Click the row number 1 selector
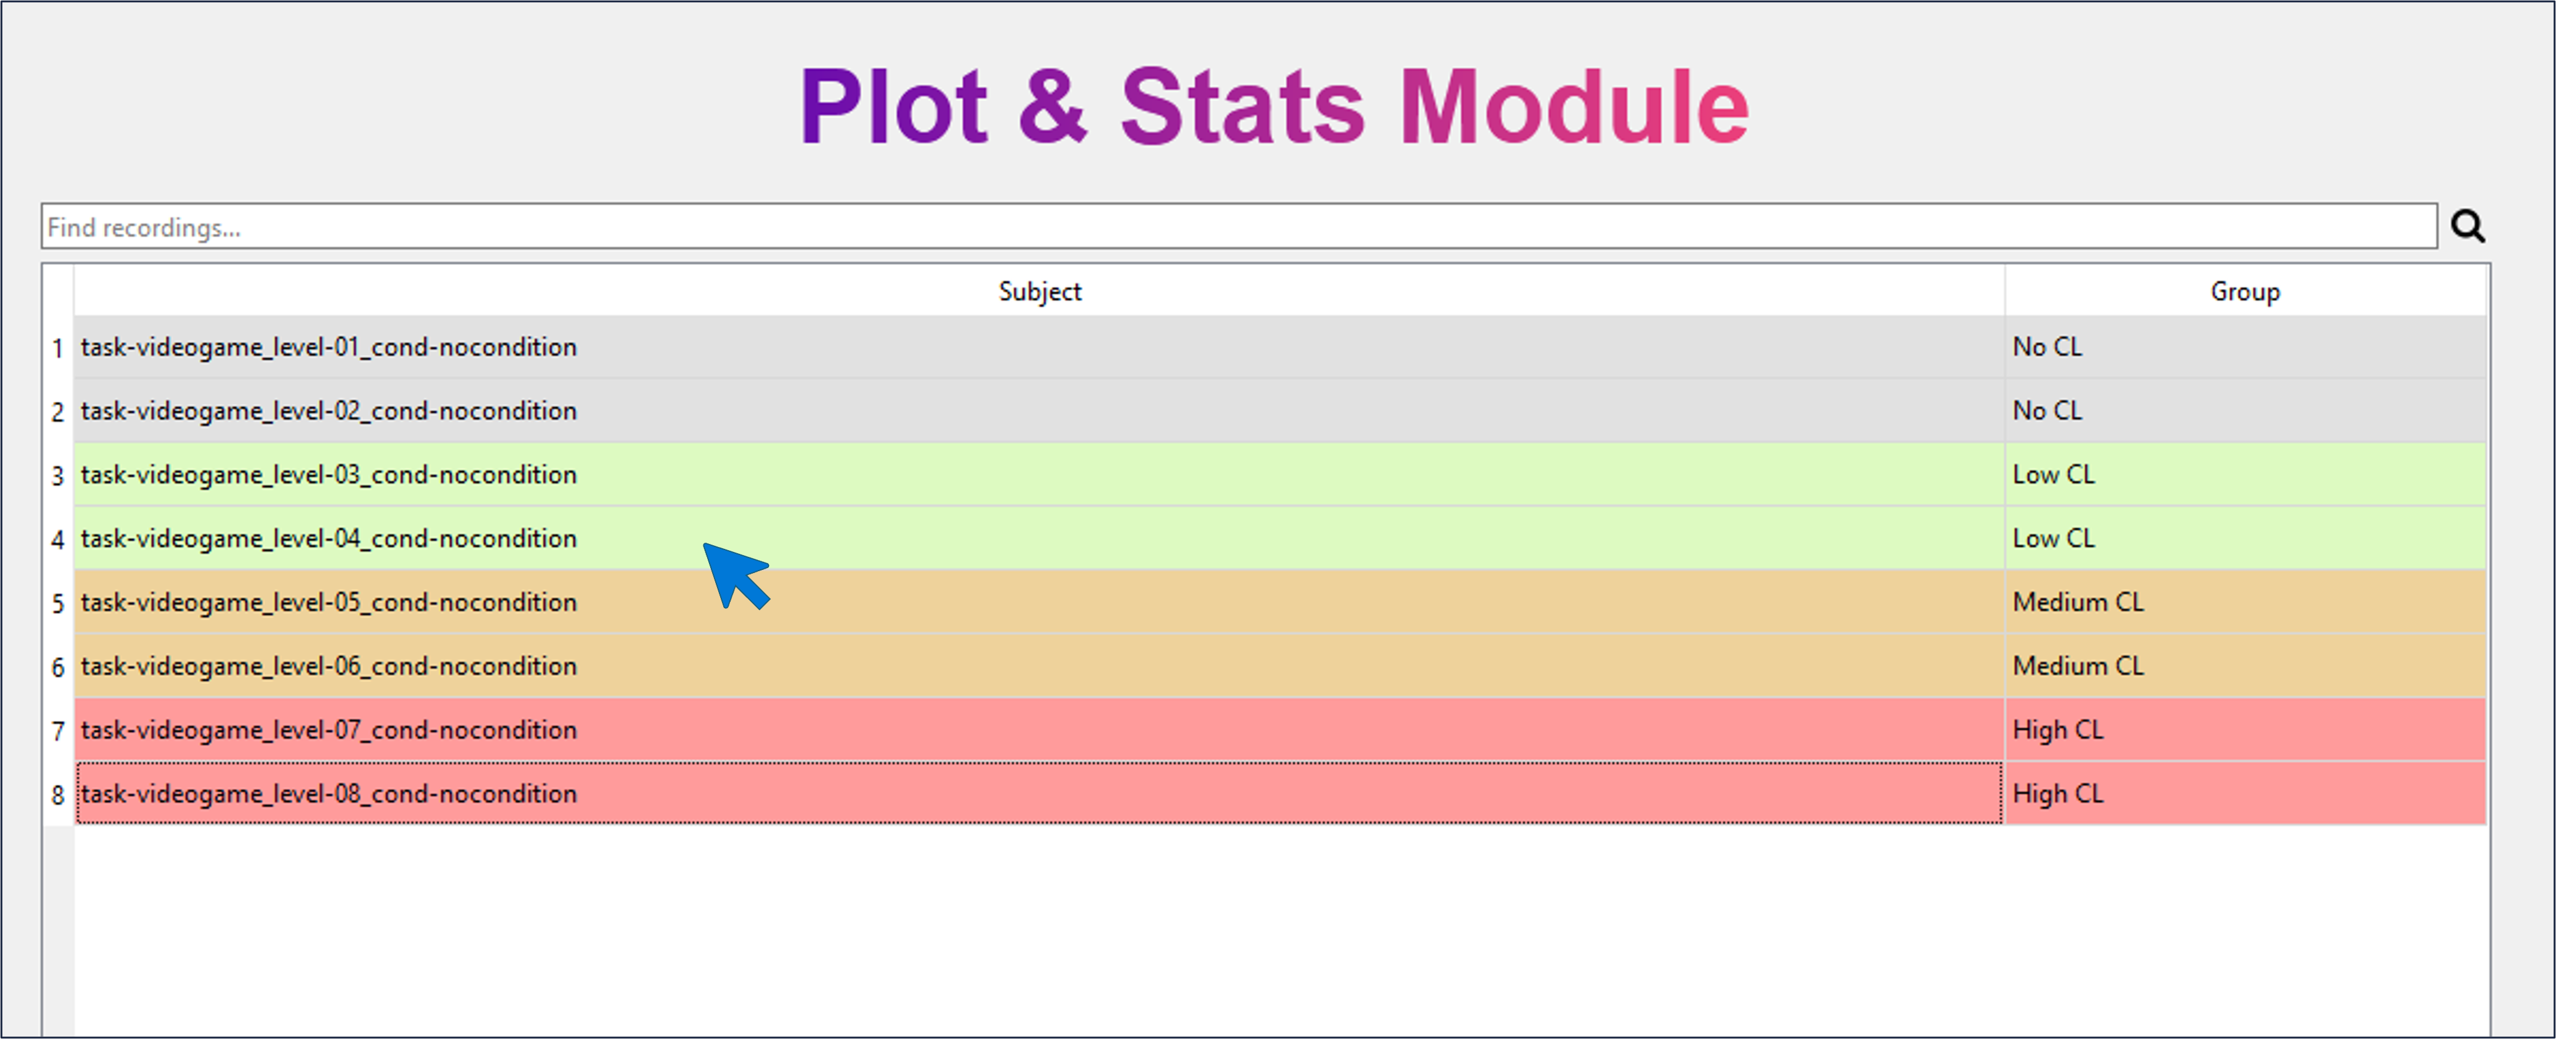Screen dimensions: 2556x1039 (x=58, y=347)
